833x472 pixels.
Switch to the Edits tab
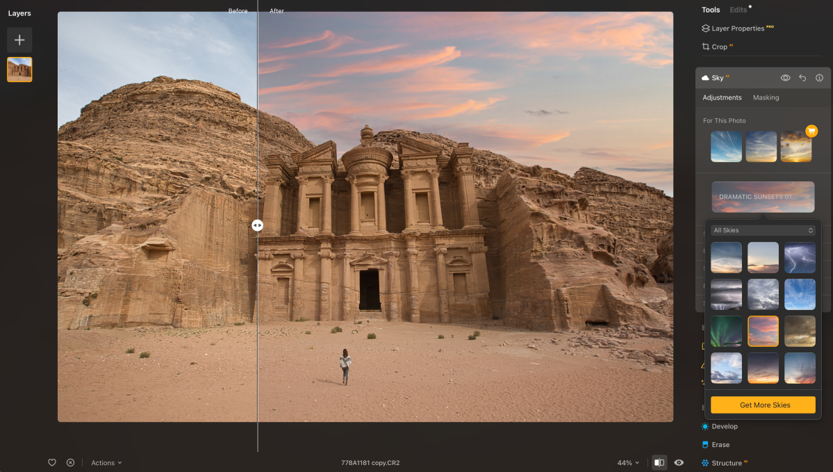click(x=737, y=10)
